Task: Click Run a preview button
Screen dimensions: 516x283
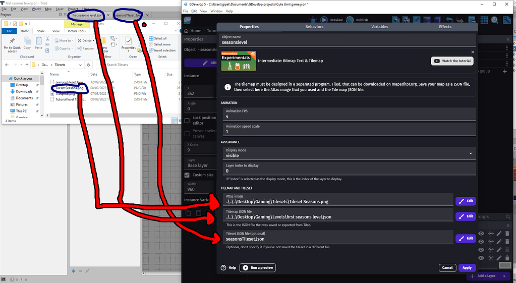Action: click(258, 268)
